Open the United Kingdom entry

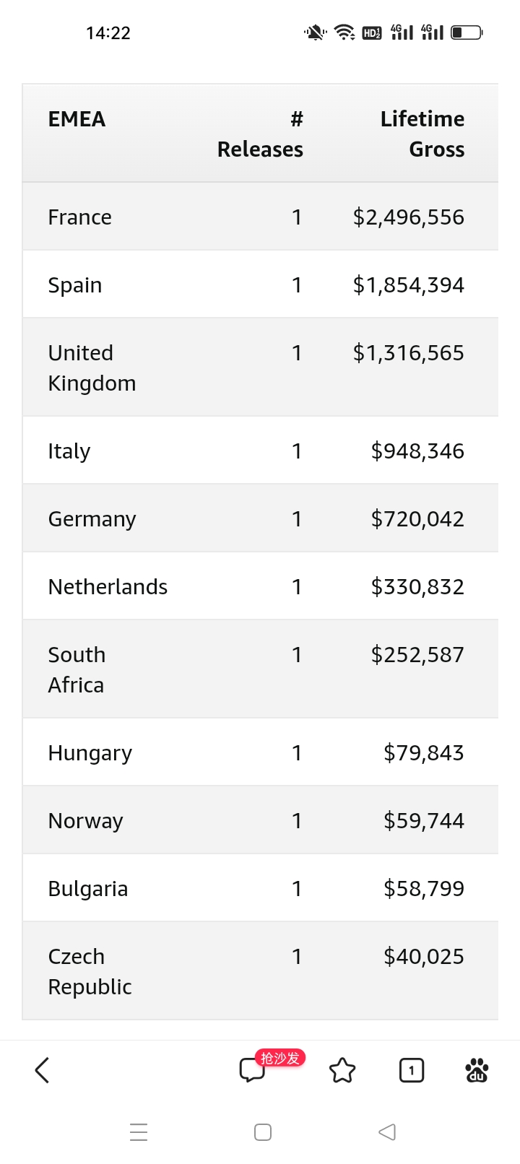click(x=92, y=368)
